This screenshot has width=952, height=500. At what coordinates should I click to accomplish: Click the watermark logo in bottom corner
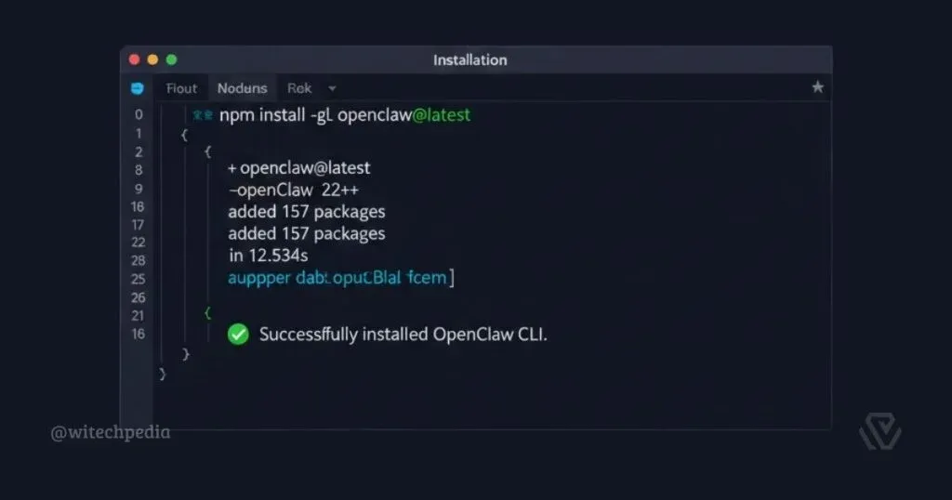click(879, 431)
